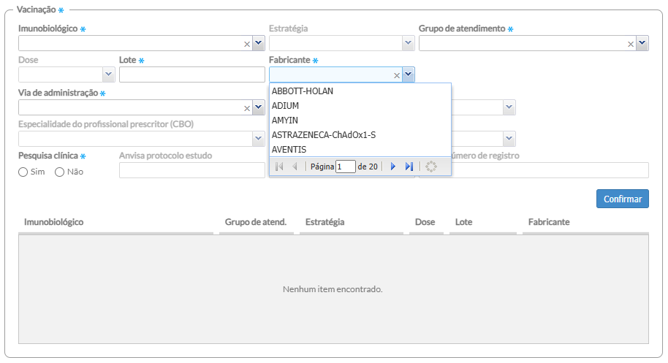This screenshot has width=668, height=363.
Task: Expand the Grupo de atendimento dropdown
Action: click(x=642, y=44)
